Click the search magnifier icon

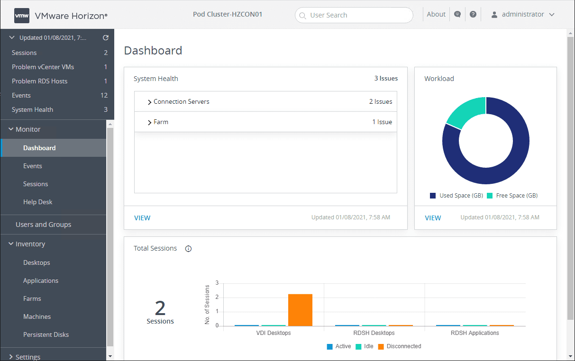coord(303,15)
